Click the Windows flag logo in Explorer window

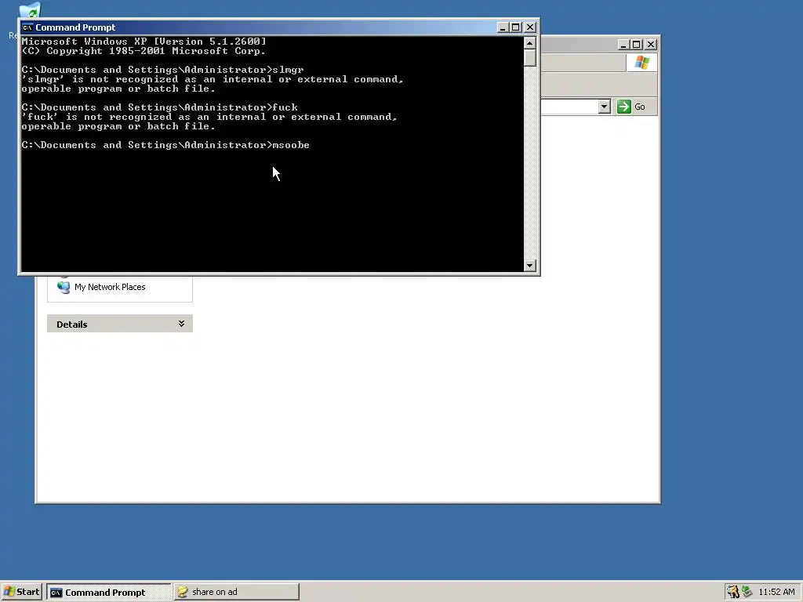click(x=641, y=63)
